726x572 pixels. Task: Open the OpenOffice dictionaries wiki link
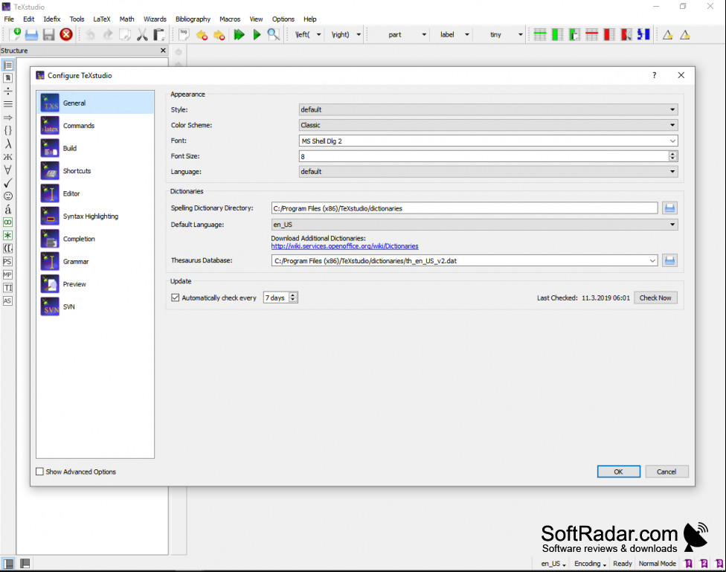[345, 246]
